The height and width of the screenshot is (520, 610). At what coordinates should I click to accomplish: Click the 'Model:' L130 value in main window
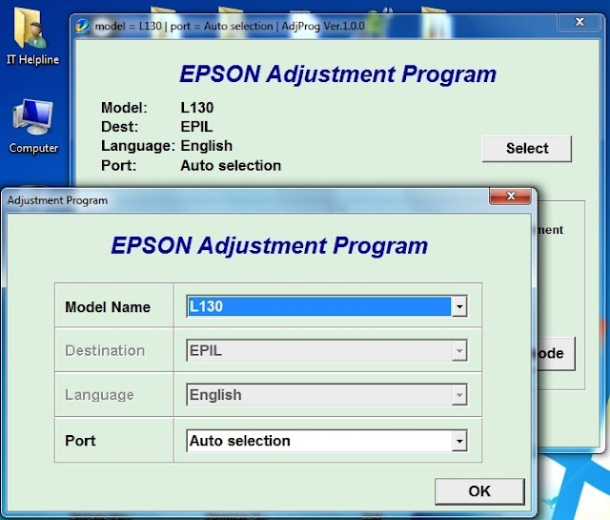[197, 108]
